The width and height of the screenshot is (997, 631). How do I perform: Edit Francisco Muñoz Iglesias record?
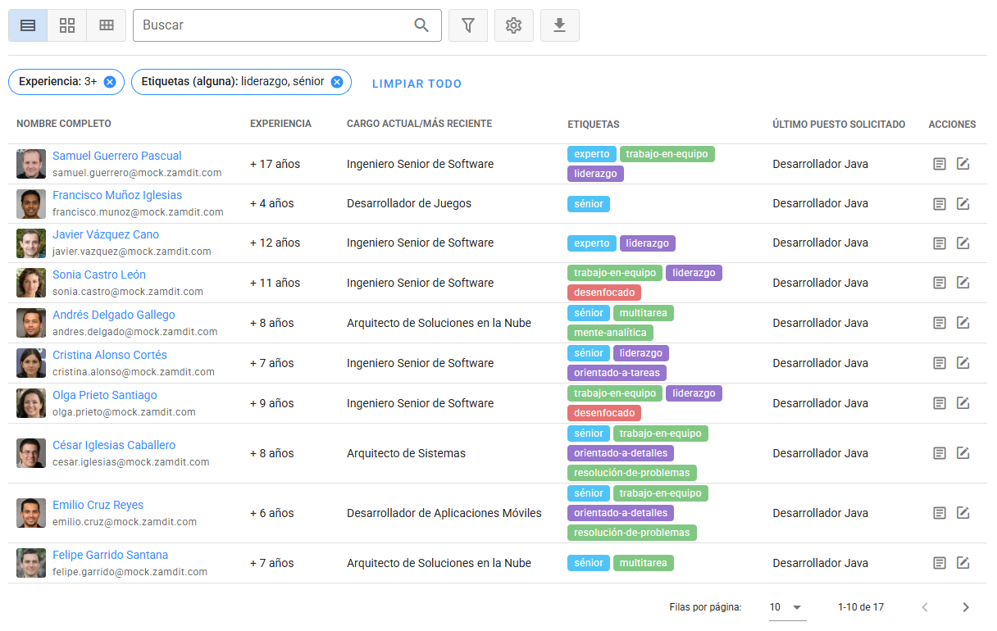click(x=963, y=202)
